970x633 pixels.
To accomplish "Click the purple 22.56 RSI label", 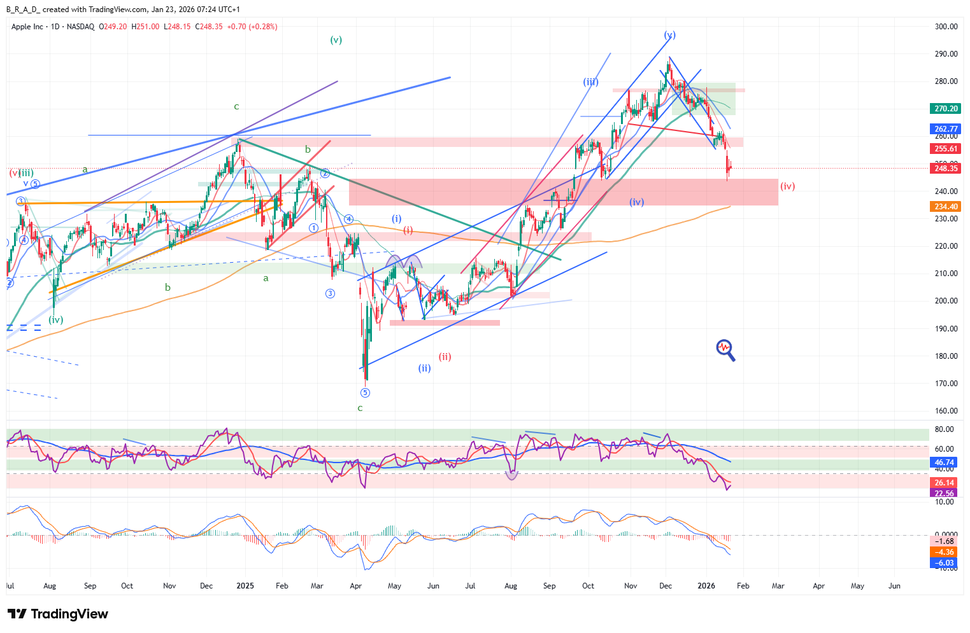I will (x=944, y=493).
